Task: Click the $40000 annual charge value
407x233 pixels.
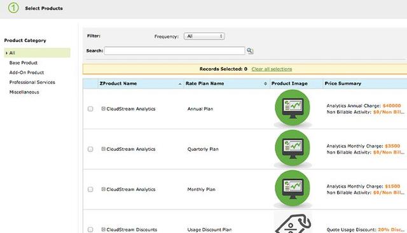Action: point(392,106)
